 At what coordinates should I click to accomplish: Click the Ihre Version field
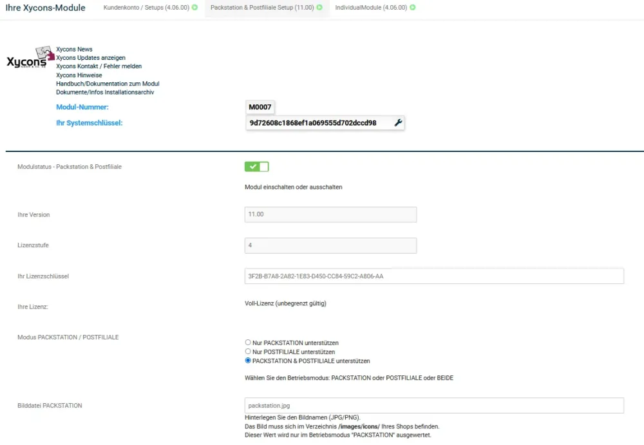point(330,214)
